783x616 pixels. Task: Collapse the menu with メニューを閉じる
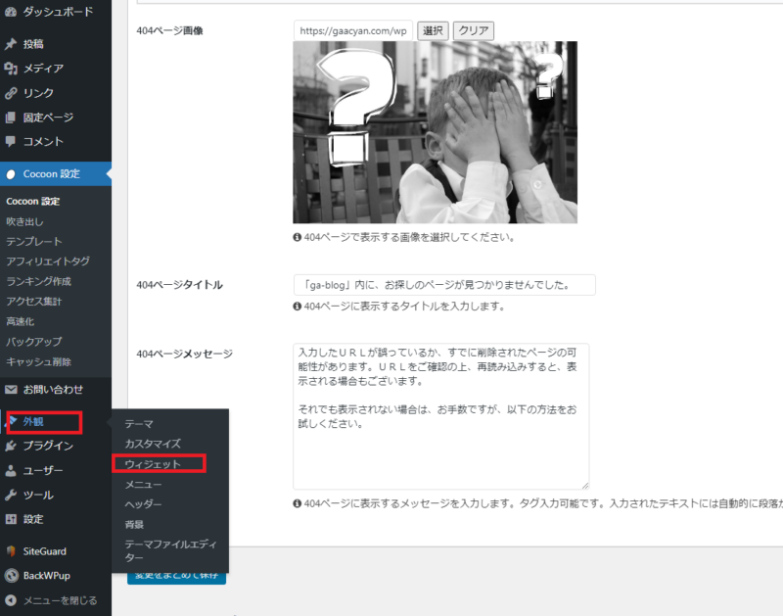point(59,600)
